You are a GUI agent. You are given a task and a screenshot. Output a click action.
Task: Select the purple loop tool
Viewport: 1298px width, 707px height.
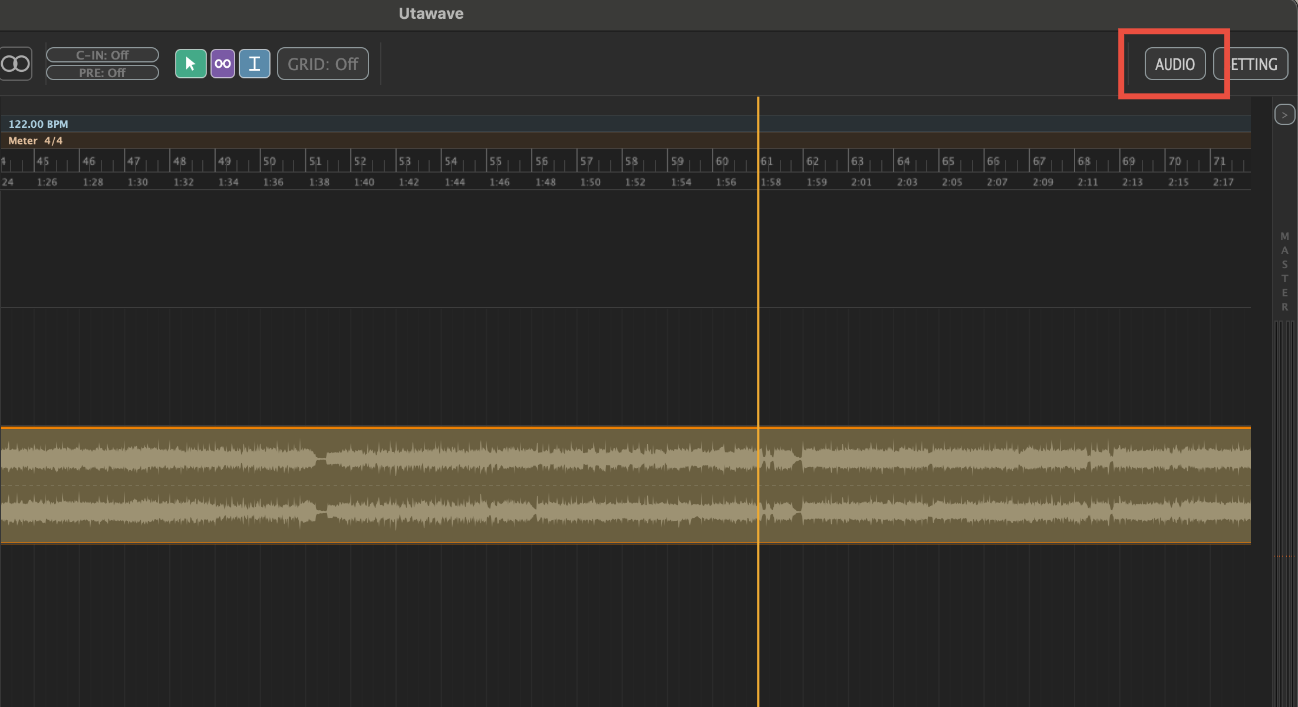coord(223,64)
